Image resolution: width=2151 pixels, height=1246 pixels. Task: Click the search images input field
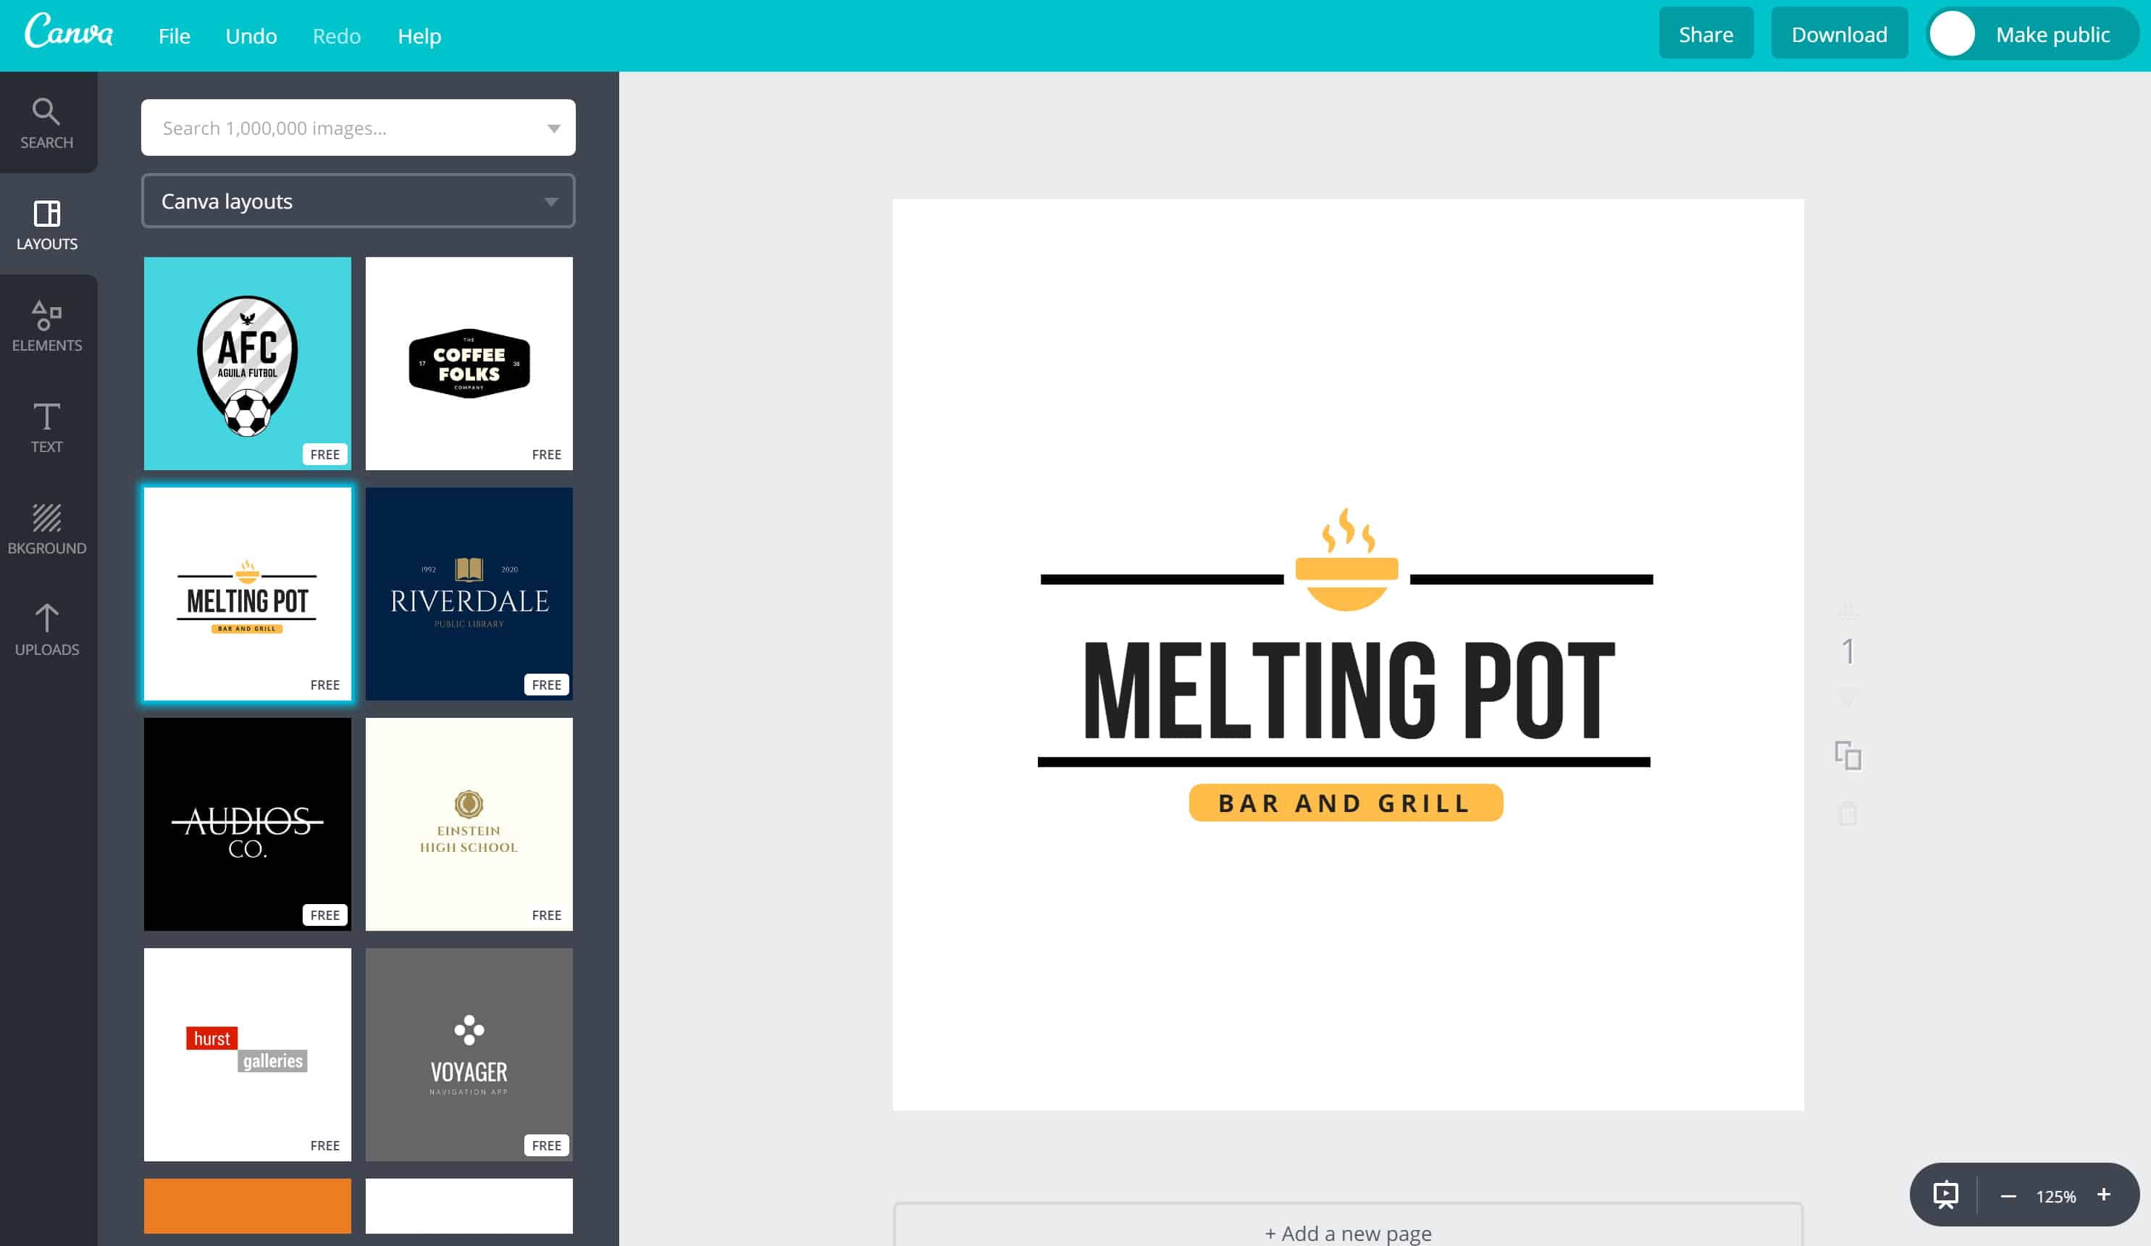point(357,127)
